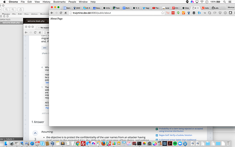Open Skype from the dock

(42, 143)
